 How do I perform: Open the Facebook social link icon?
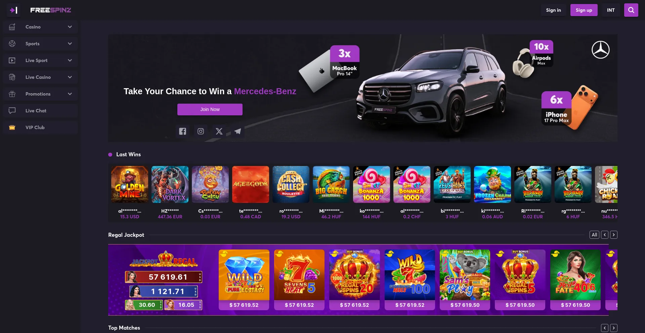tap(182, 131)
